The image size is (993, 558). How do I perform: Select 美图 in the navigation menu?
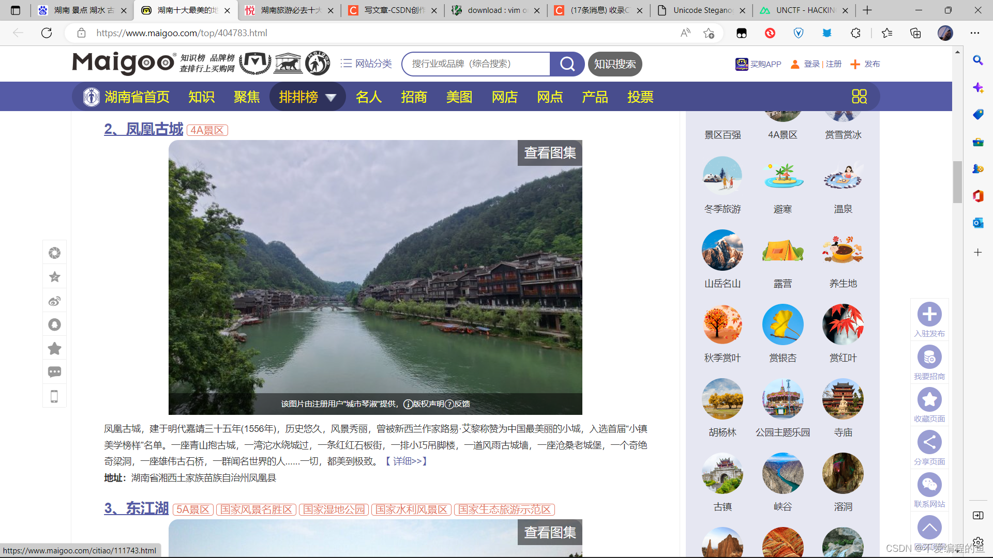[459, 97]
